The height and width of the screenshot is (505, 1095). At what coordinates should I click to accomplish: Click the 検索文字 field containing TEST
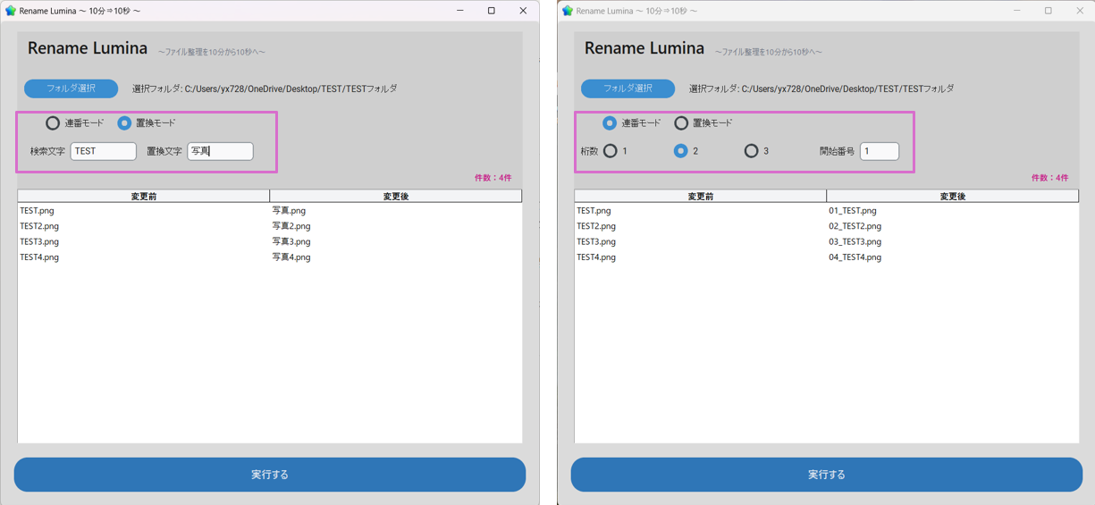[x=103, y=151]
